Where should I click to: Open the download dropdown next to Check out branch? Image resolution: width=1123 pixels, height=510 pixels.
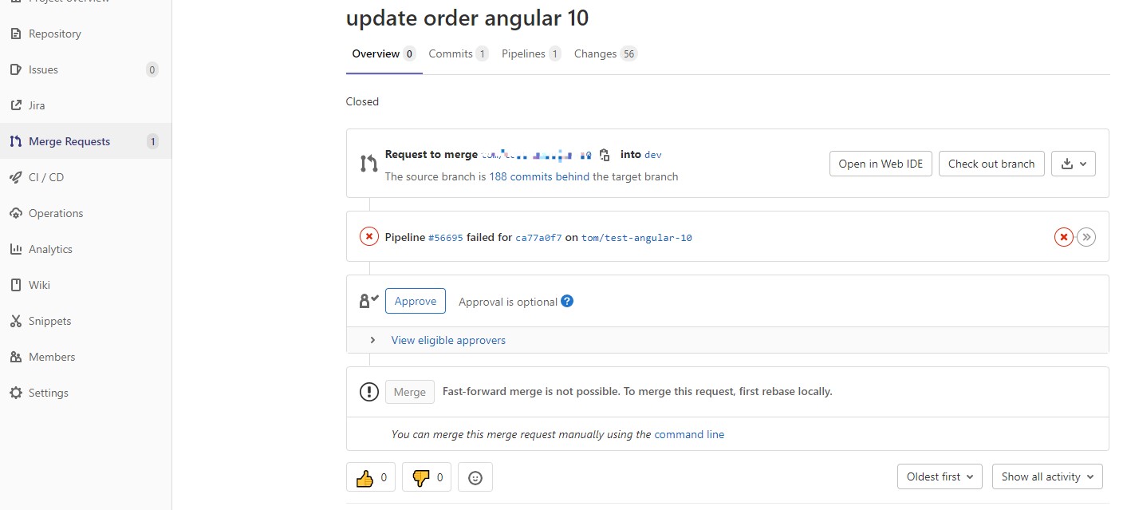click(1074, 164)
